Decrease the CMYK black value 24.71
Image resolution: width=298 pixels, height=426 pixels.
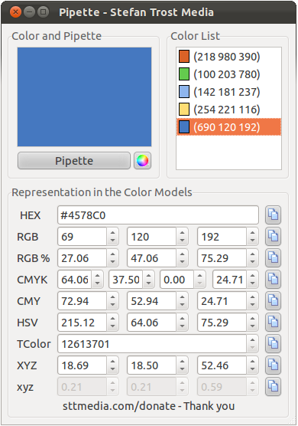(252, 283)
